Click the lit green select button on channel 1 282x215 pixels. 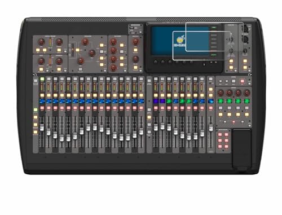42,79
